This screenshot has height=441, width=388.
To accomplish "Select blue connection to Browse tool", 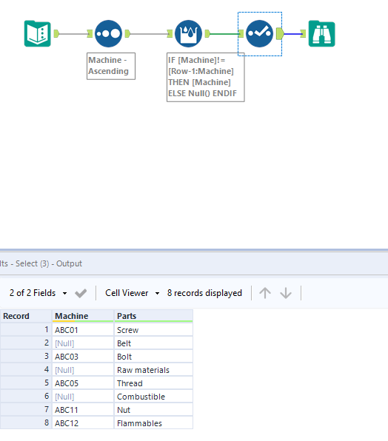I will click(292, 34).
